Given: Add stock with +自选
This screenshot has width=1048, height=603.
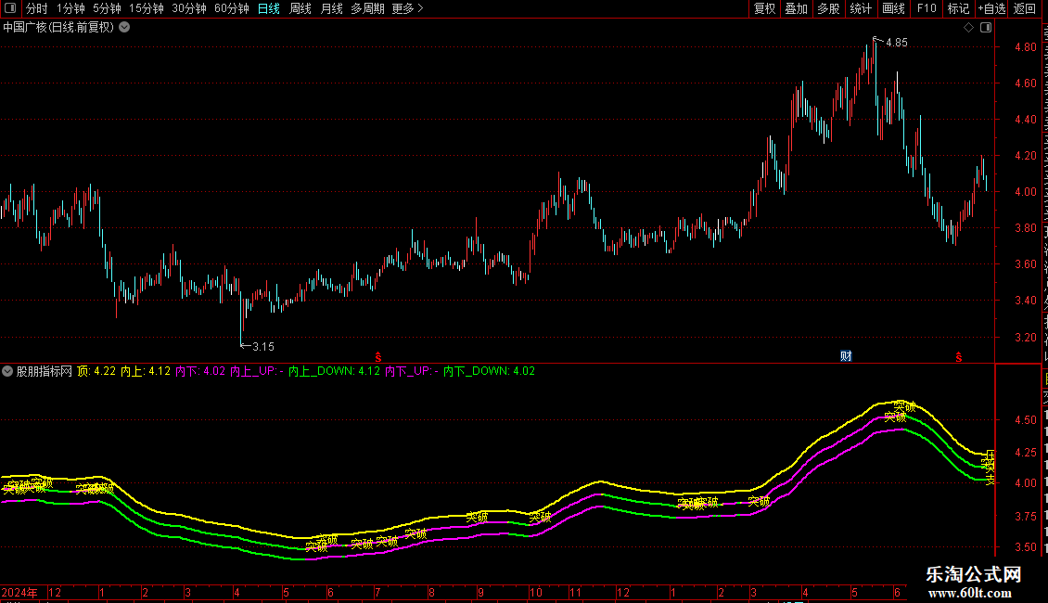Looking at the screenshot, I should [991, 8].
